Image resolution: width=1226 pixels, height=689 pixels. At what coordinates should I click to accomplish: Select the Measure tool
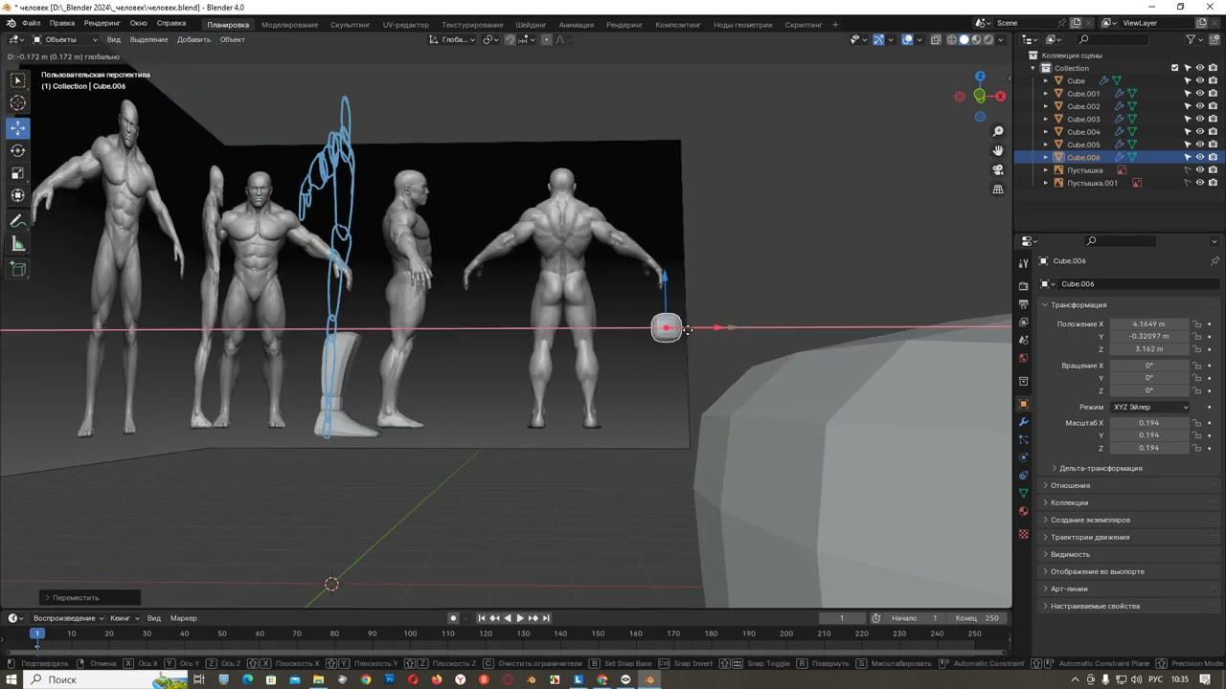(x=18, y=245)
